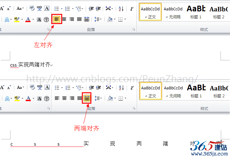Apply 标题 2 style in upper ribbon
The height and width of the screenshot is (158, 230).
tap(219, 13)
